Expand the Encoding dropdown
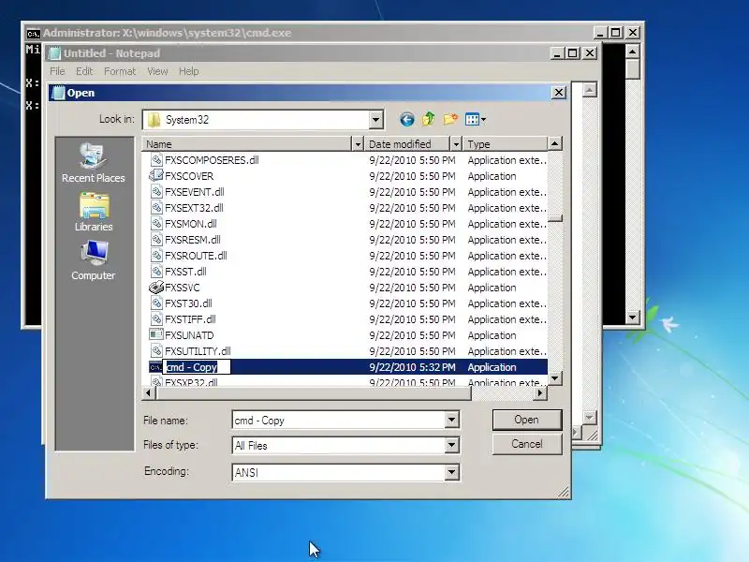Screen dimensions: 749x562 click(x=451, y=472)
